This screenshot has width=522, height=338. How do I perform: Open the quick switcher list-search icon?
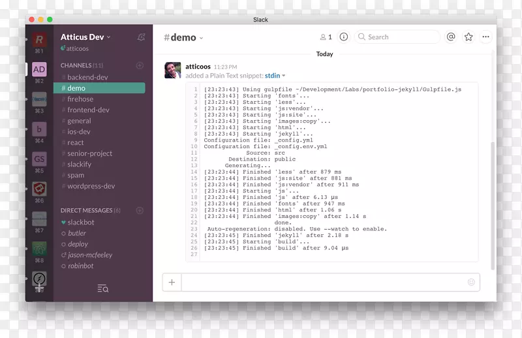(x=103, y=288)
